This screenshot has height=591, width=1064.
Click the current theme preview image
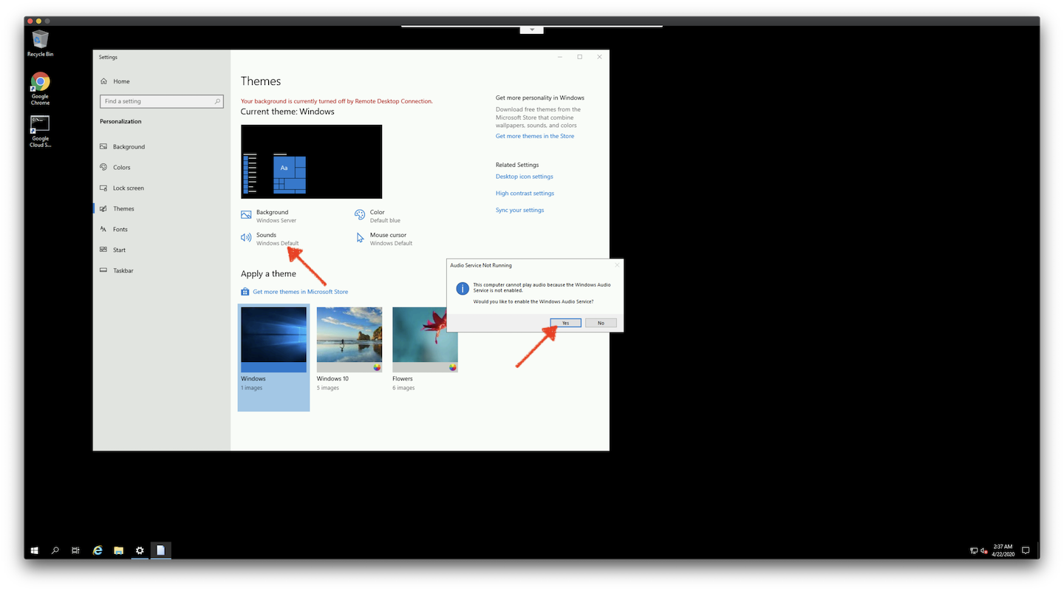(311, 161)
